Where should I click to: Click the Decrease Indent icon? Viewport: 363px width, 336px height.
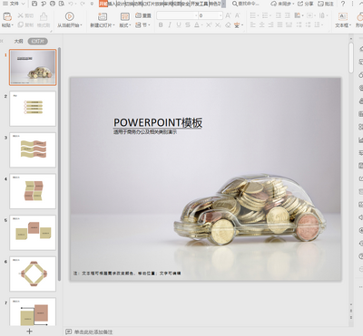click(x=279, y=15)
